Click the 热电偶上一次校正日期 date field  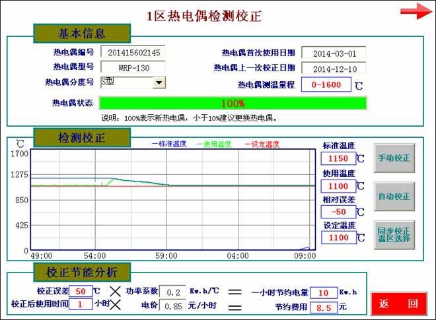(x=334, y=68)
